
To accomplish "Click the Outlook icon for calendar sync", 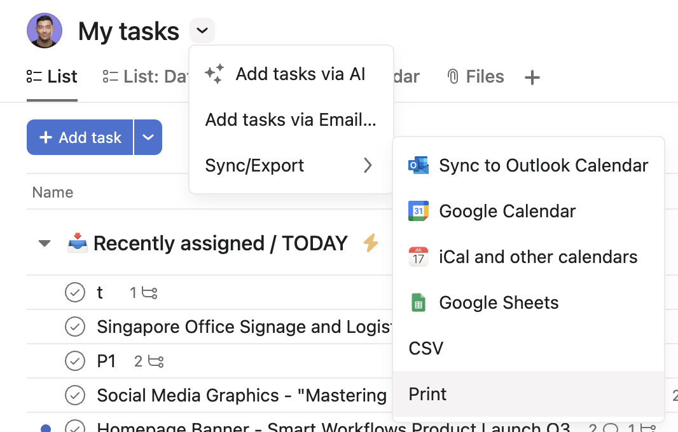I will pyautogui.click(x=418, y=165).
